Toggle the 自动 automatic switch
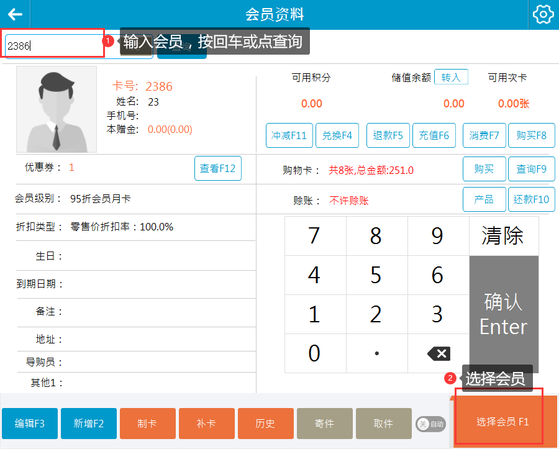559x449 pixels. pos(430,424)
